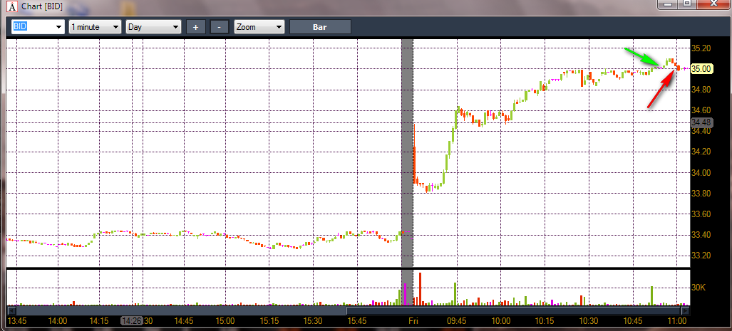
Task: Minimize the Chart [BID] window
Action: tap(668, 4)
